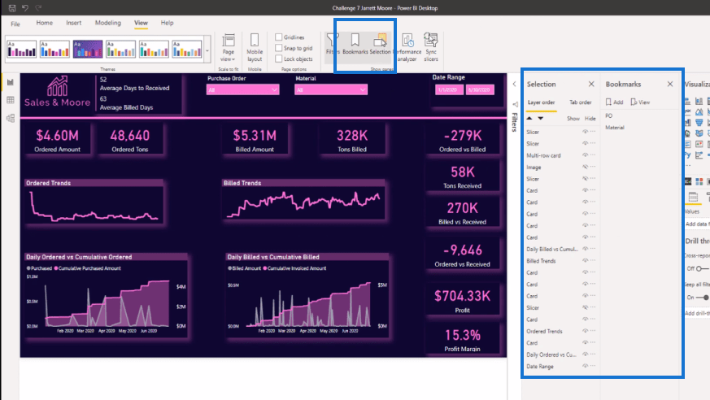This screenshot has width=710, height=400.
Task: Hide the Ordered Trends layer
Action: tap(585, 331)
